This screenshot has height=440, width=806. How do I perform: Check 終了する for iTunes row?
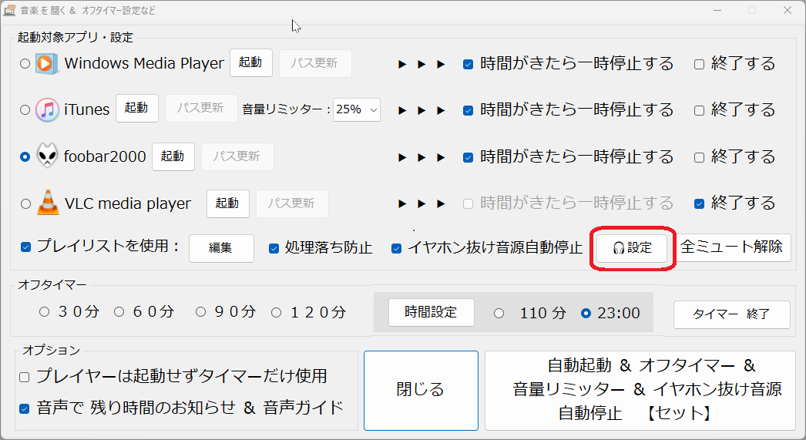pos(699,110)
